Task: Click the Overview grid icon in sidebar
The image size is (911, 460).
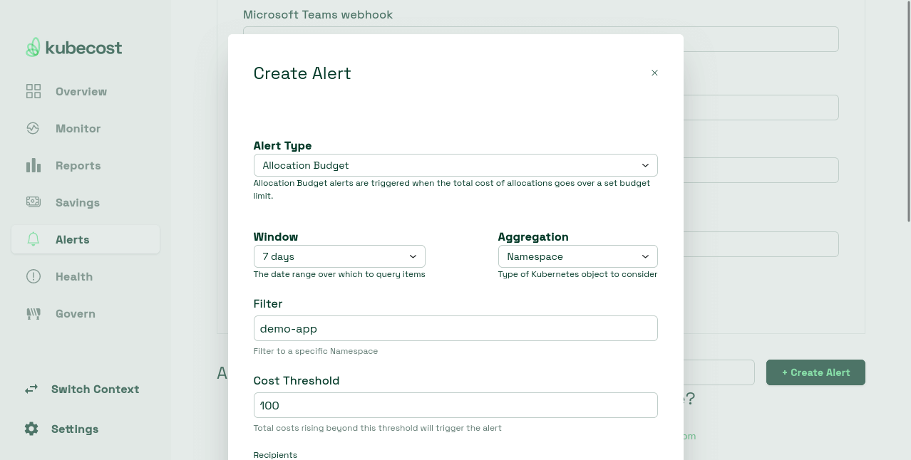Action: click(x=33, y=91)
